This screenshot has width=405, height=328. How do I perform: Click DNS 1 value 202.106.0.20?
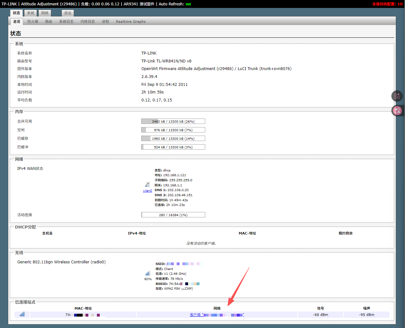[x=178, y=190]
